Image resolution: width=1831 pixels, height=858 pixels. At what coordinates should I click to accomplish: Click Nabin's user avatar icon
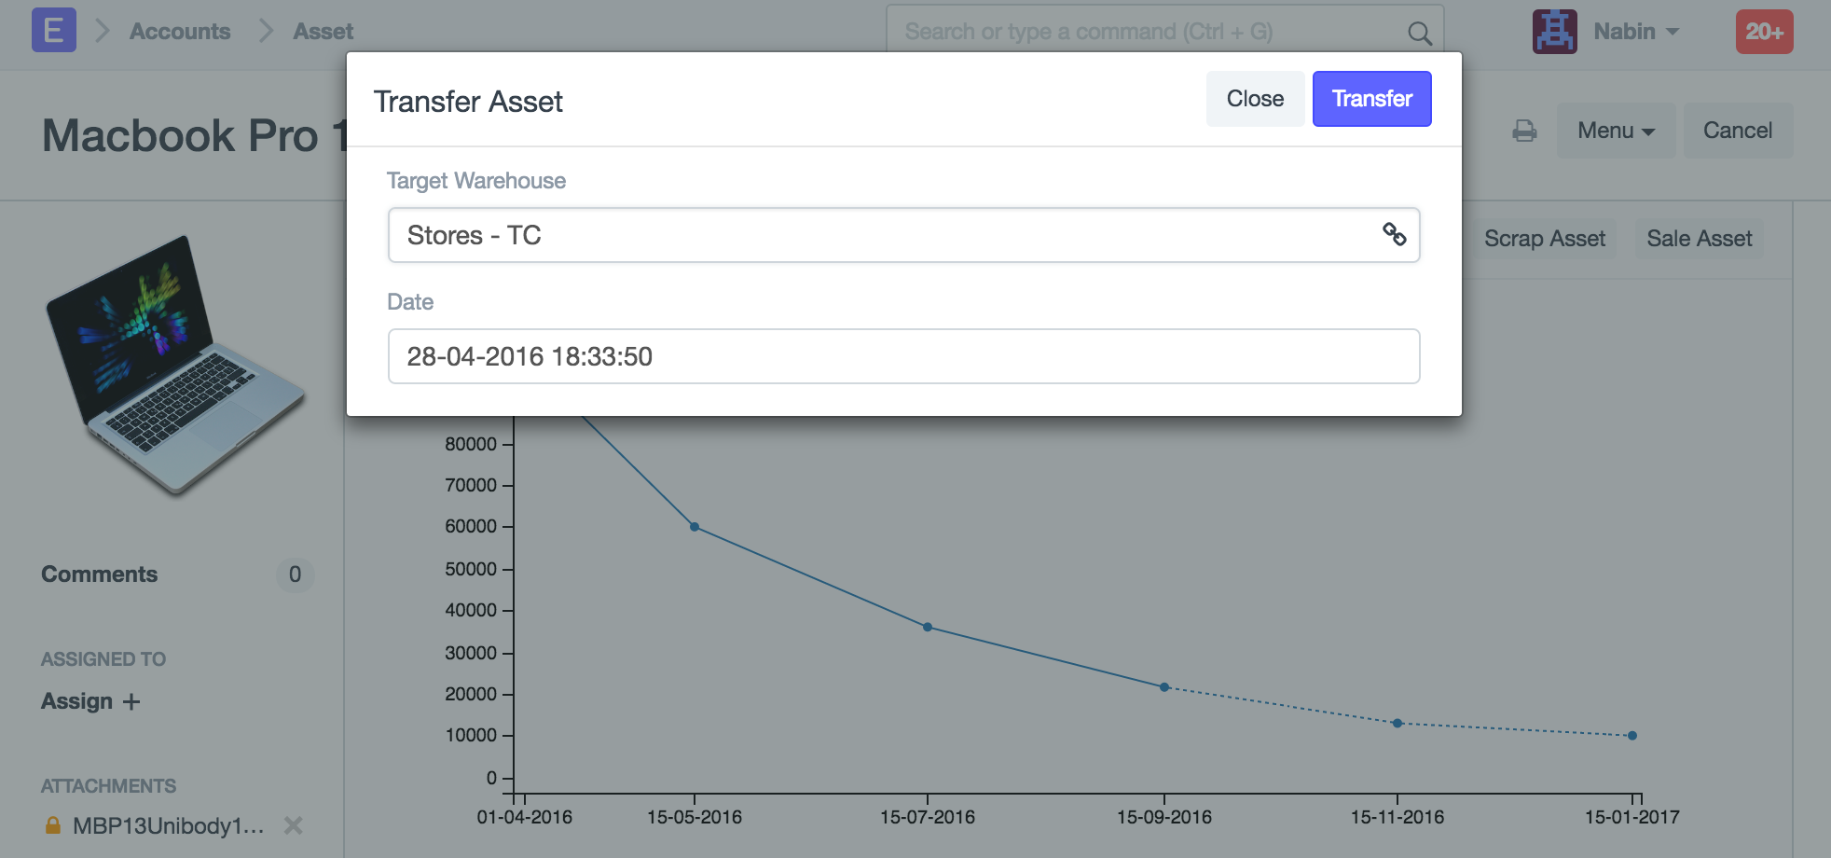point(1554,32)
